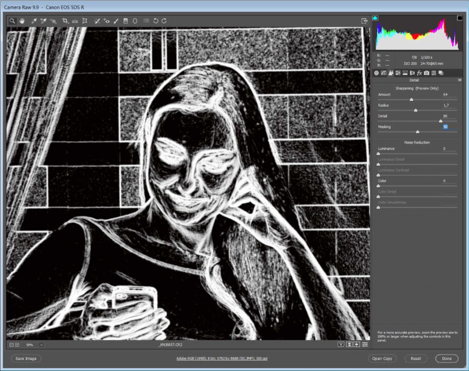Rotate the image 90° clockwise
Image resolution: width=469 pixels, height=371 pixels.
164,21
